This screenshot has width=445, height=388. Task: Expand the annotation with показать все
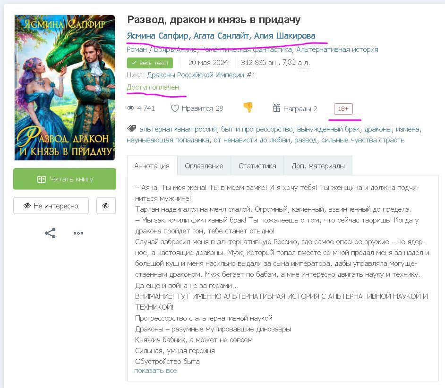155,371
